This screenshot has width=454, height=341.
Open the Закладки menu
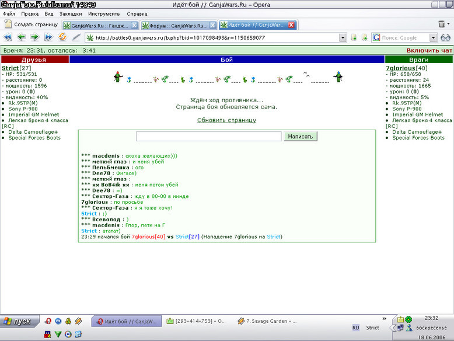[x=71, y=14]
